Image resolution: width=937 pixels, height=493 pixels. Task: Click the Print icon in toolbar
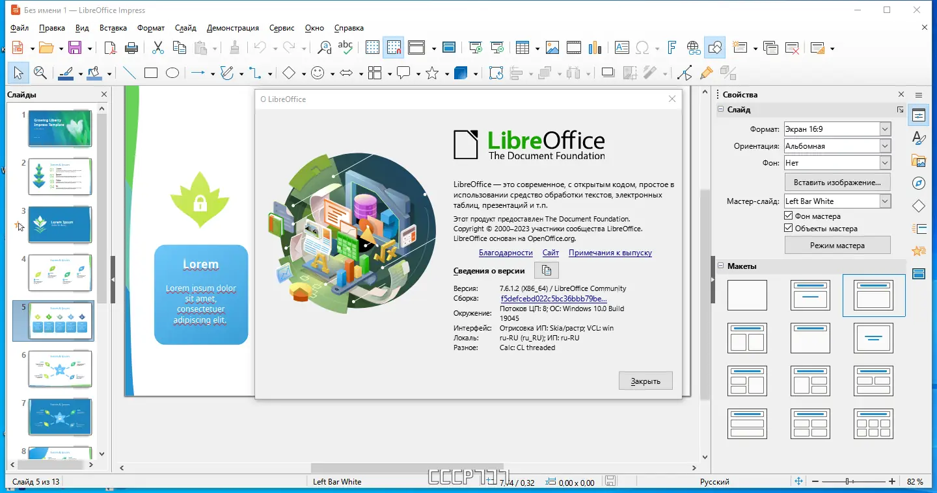[131, 47]
